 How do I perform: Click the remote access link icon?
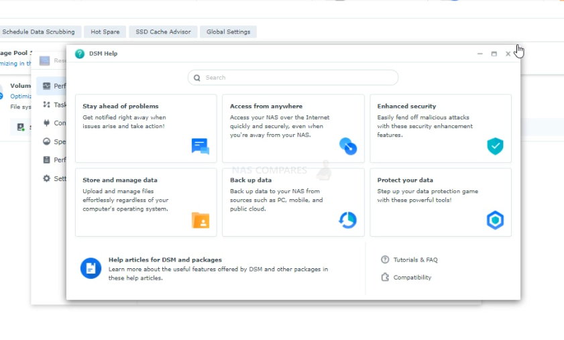click(x=348, y=146)
